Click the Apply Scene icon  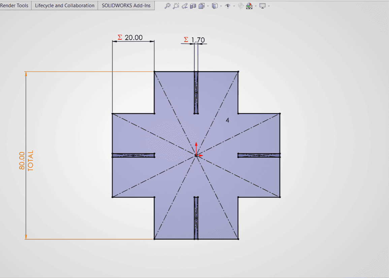(x=249, y=6)
